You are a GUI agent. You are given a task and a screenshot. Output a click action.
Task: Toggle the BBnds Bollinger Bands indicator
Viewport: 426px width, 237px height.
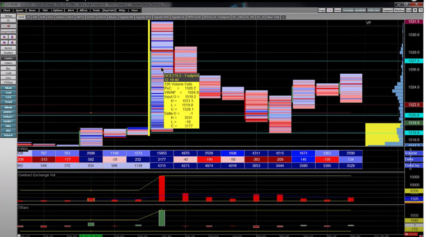point(8,107)
